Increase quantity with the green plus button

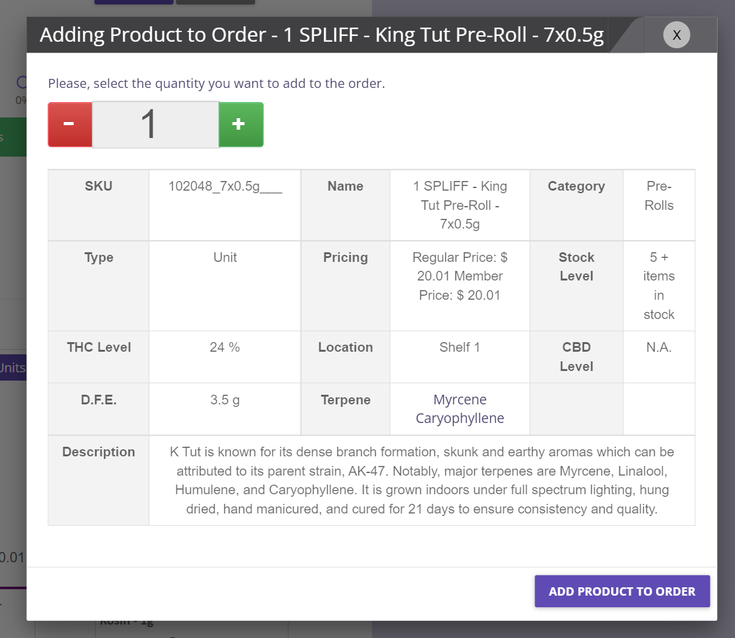click(x=241, y=125)
